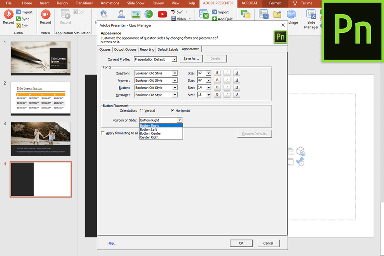Click the Sync audio icon
384x256 pixels.
pos(19,19)
